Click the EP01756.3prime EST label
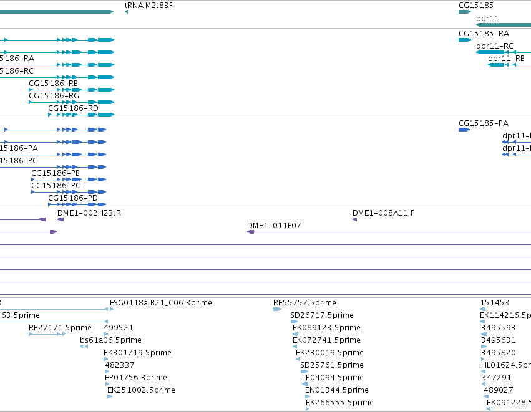Viewport: 531px width, 412px height. click(x=136, y=378)
